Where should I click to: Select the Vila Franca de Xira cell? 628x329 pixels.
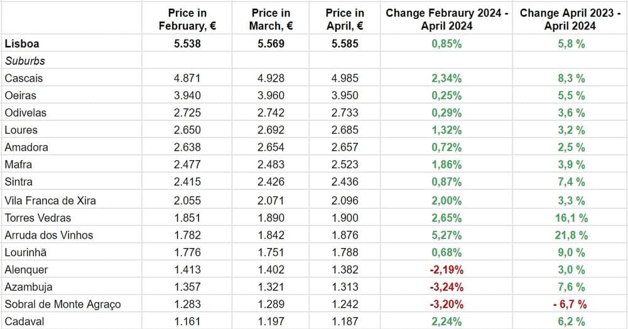50,200
